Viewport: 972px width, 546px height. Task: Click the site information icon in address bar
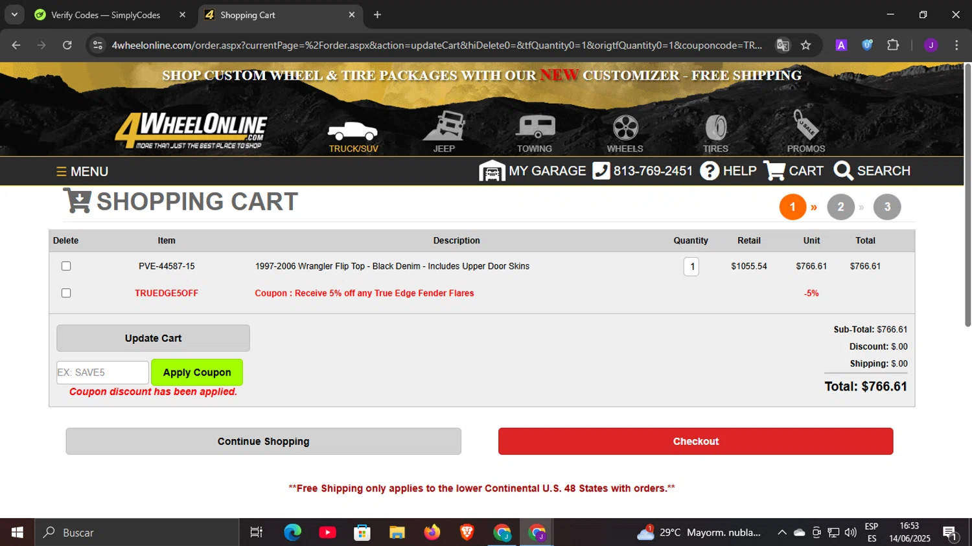click(98, 45)
